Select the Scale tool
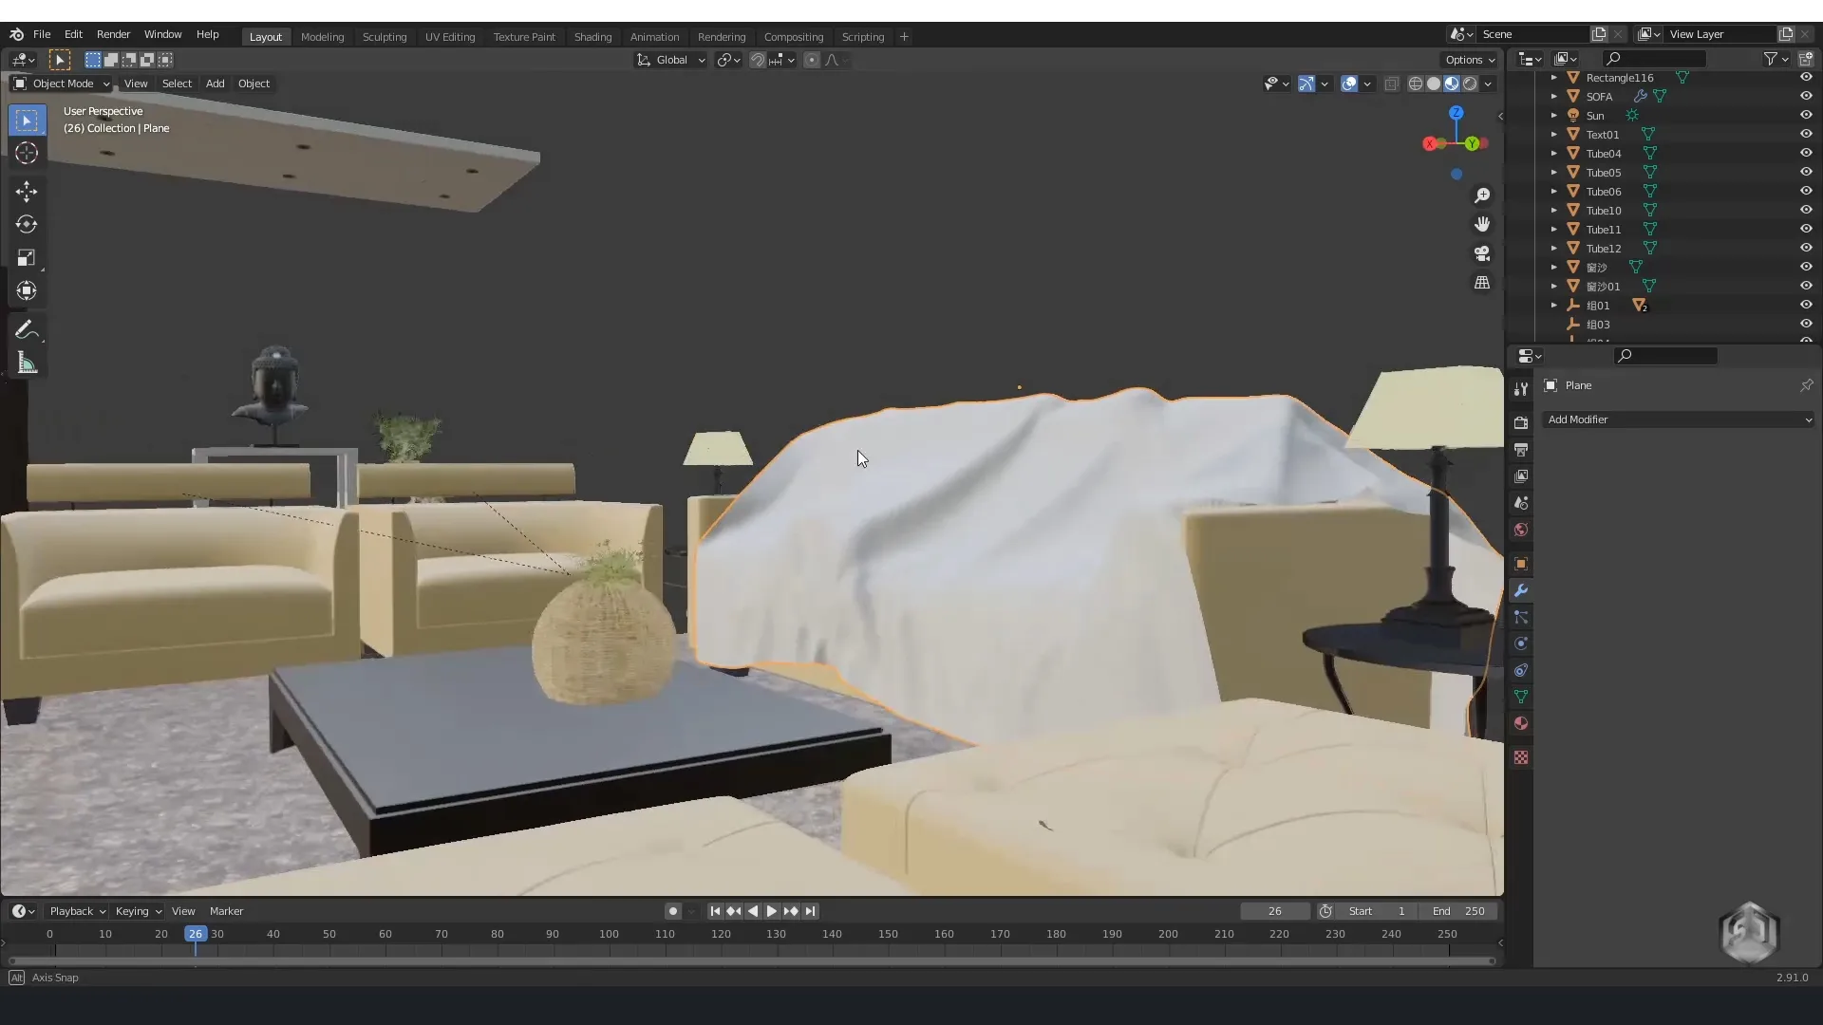This screenshot has width=1823, height=1025. coord(26,258)
